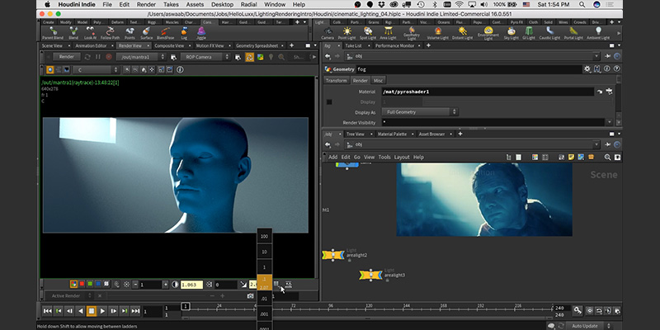
Task: Click the play forward button
Action: 102,311
